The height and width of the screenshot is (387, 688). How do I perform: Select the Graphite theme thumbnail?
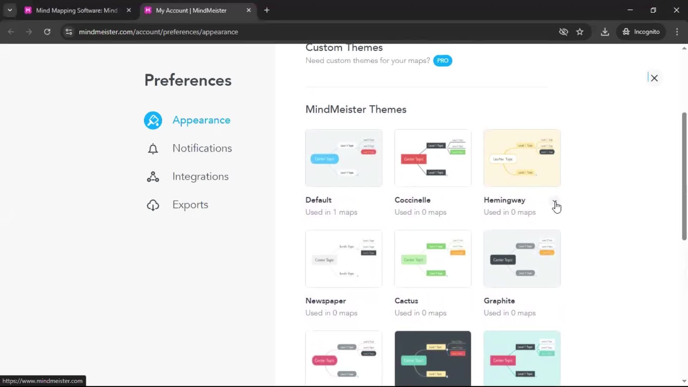522,259
